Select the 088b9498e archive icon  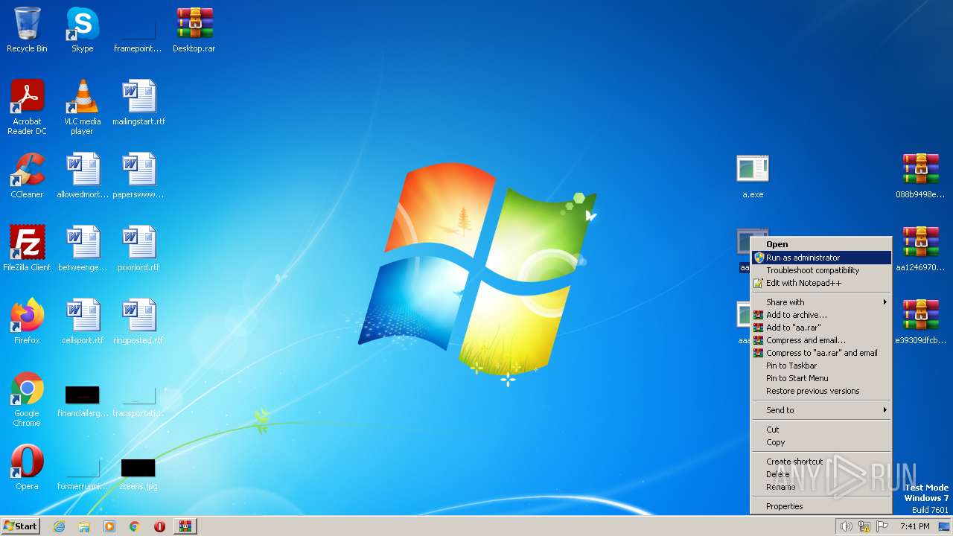pyautogui.click(x=920, y=176)
